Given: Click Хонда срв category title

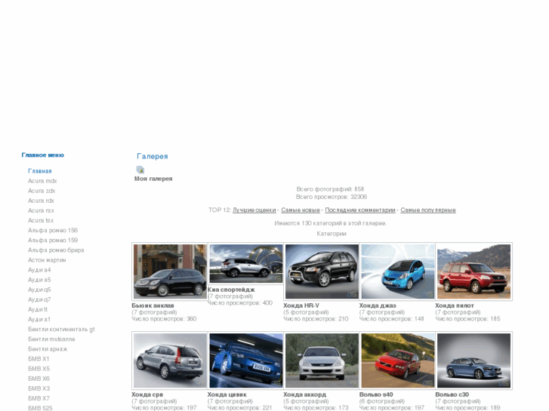Looking at the screenshot, I should (x=147, y=394).
